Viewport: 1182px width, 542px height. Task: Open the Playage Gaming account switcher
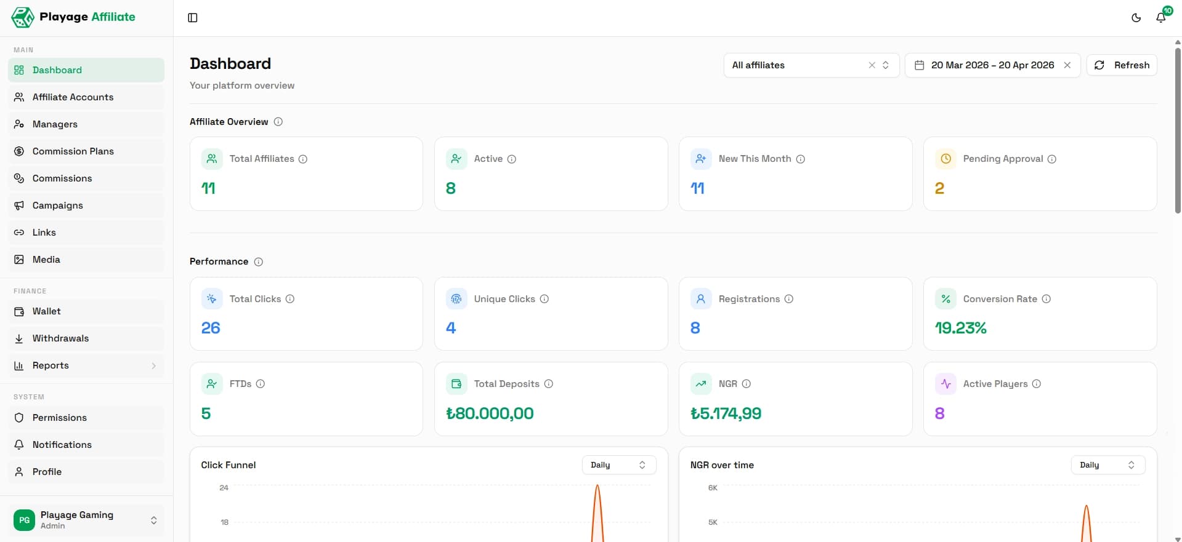point(86,520)
